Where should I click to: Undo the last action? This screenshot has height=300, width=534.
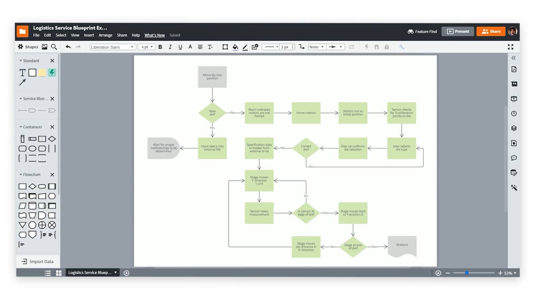pos(68,47)
